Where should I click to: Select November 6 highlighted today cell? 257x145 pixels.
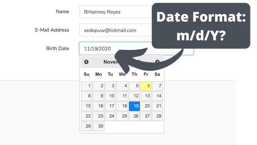click(146, 86)
